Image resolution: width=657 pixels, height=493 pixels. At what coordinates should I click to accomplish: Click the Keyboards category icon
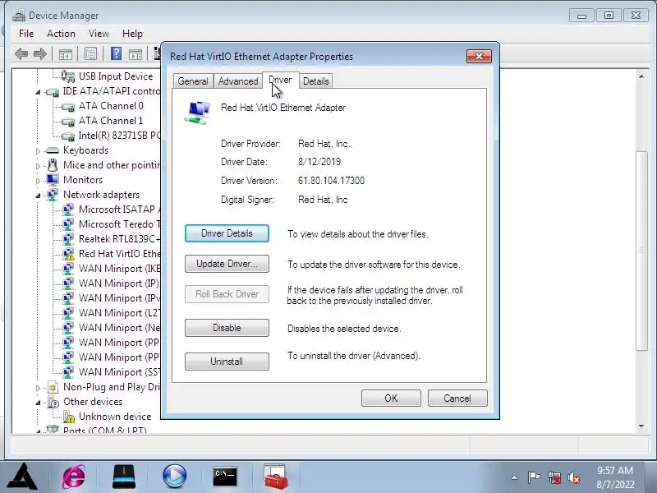coord(52,150)
